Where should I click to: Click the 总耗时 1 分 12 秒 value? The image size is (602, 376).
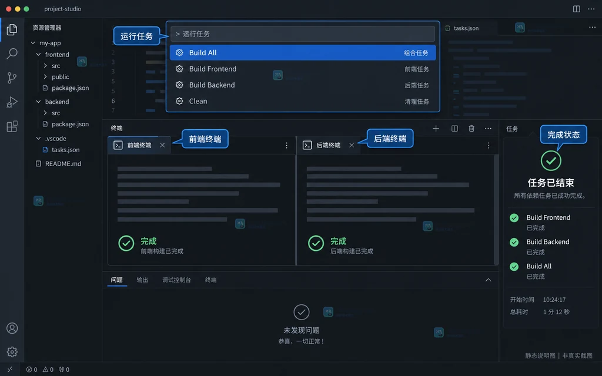point(556,312)
